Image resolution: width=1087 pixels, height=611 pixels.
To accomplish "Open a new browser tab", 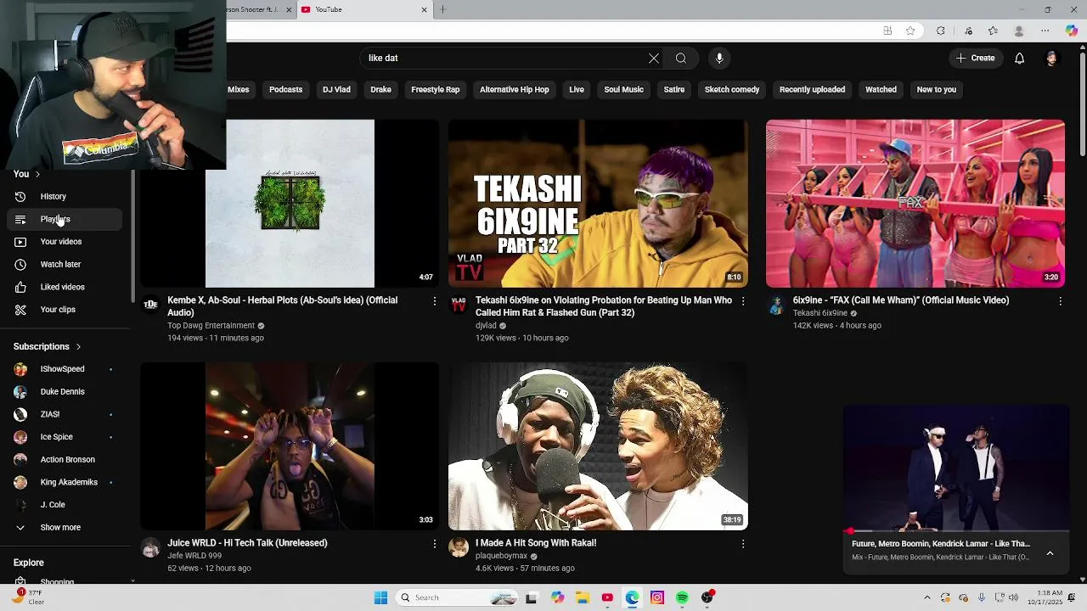I will 442,10.
